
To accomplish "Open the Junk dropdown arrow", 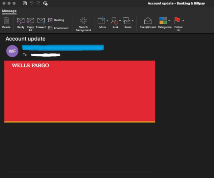I will pos(120,21).
